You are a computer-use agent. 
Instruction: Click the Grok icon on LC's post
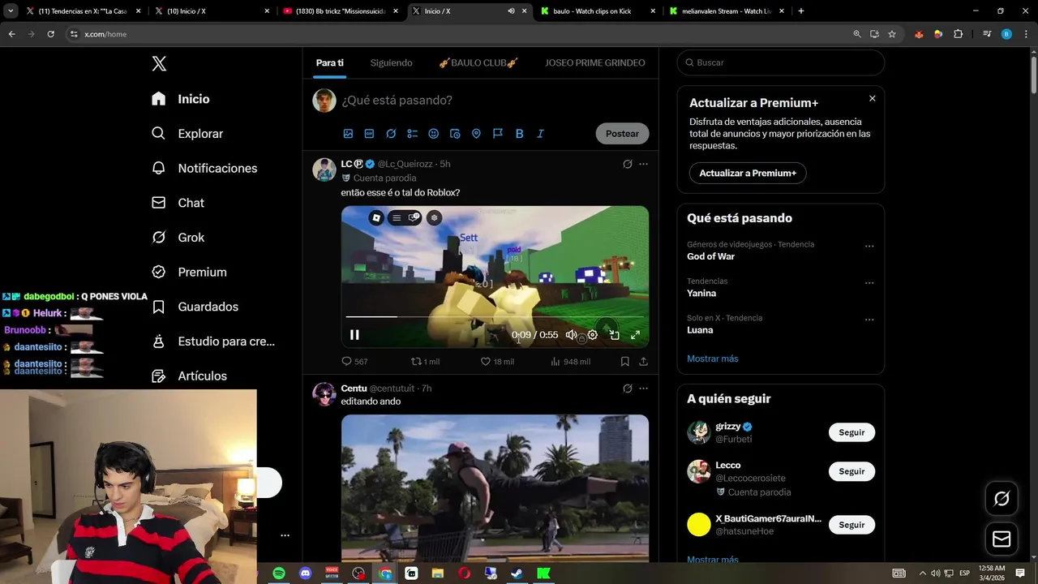coord(627,164)
